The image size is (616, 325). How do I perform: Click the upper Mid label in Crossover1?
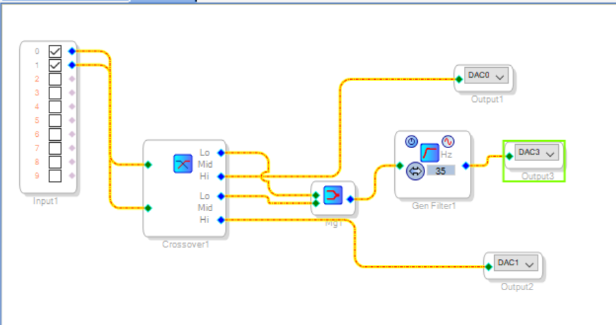[205, 164]
